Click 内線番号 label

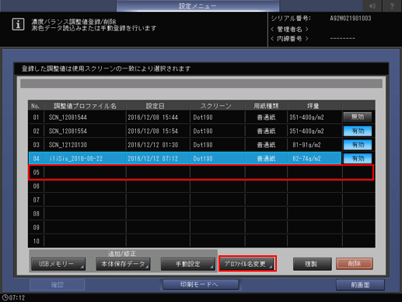pos(289,39)
